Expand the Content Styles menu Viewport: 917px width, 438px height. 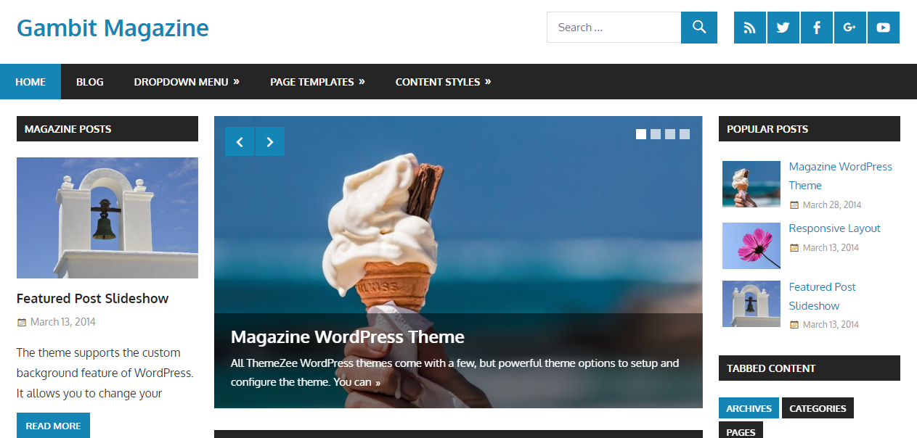tap(443, 82)
